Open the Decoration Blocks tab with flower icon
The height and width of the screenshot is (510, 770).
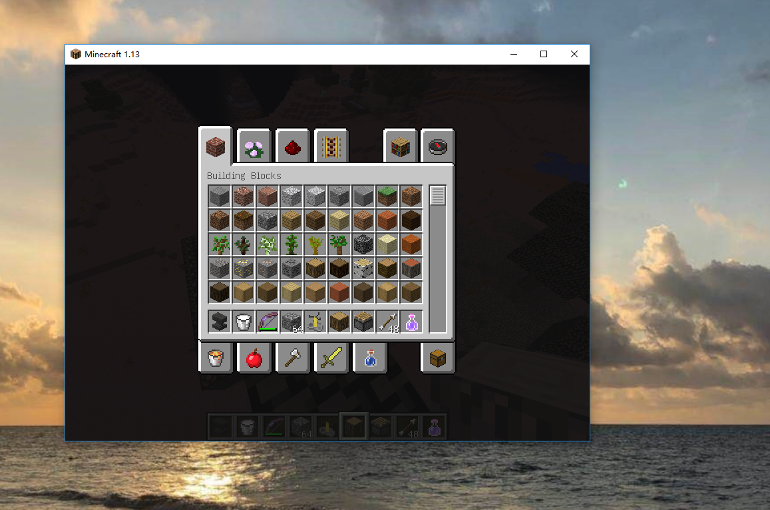254,146
